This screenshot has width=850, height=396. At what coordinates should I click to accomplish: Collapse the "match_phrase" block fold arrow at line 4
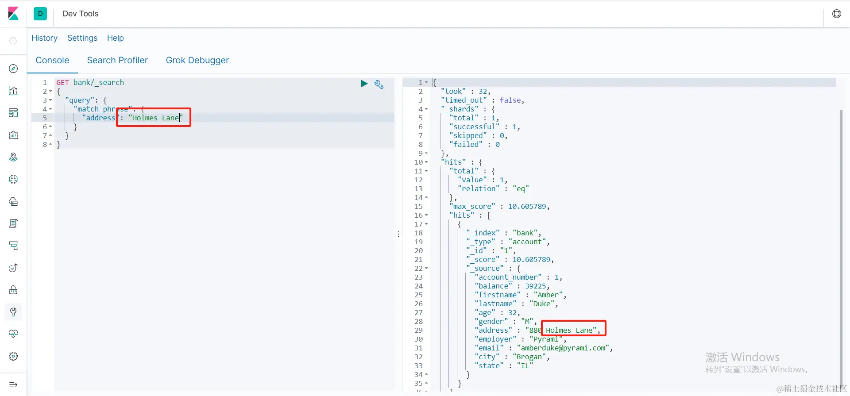tap(50, 109)
